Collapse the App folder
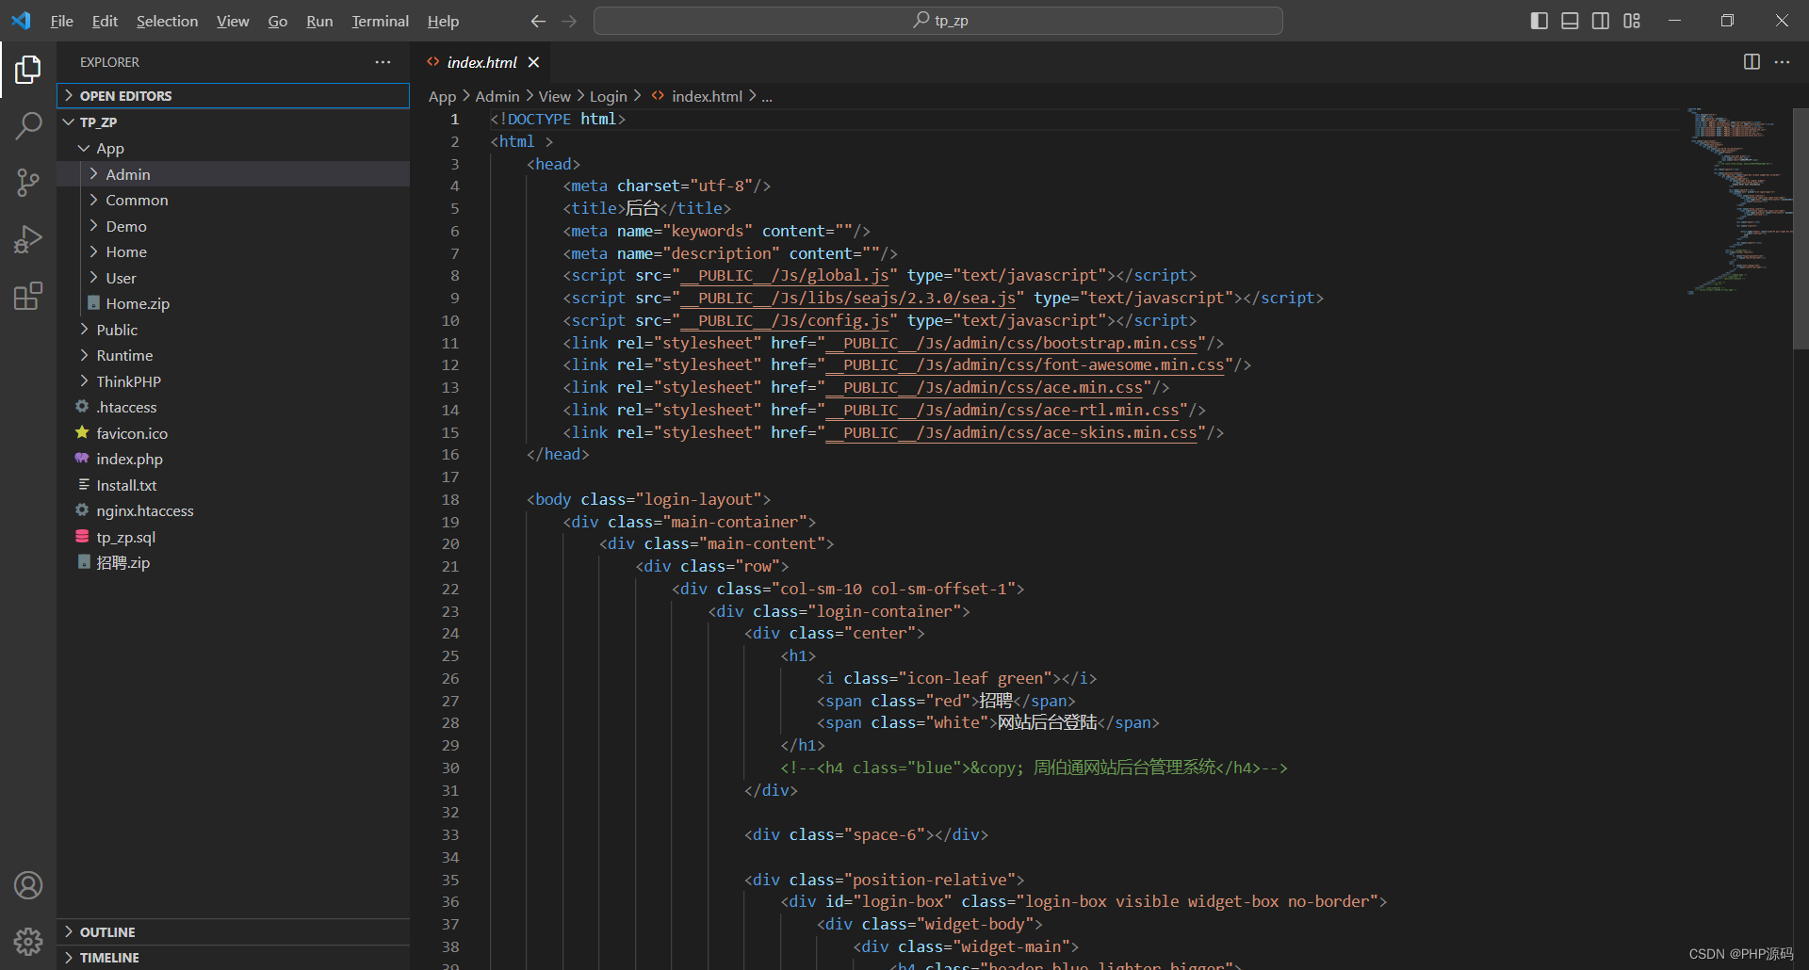 click(x=233, y=148)
